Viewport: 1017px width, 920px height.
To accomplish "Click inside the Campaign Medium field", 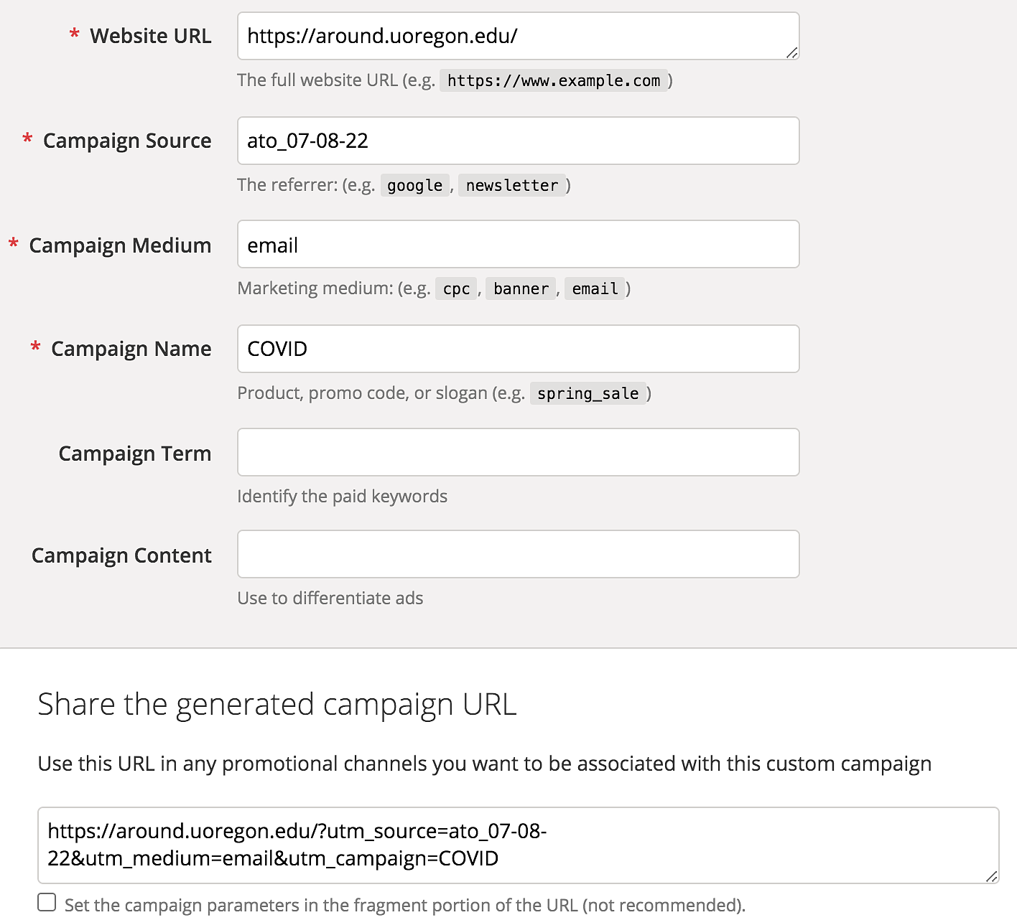I will pos(517,244).
